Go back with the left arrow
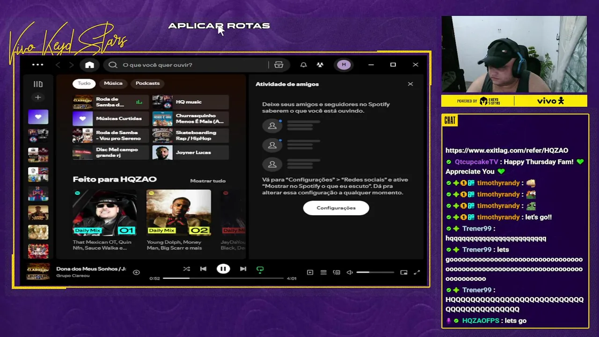599x337 pixels. (58, 65)
